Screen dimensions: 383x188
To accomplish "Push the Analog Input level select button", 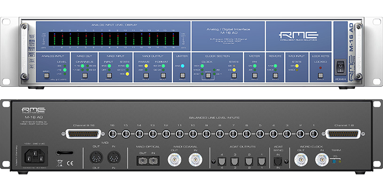I will click(x=47, y=76).
